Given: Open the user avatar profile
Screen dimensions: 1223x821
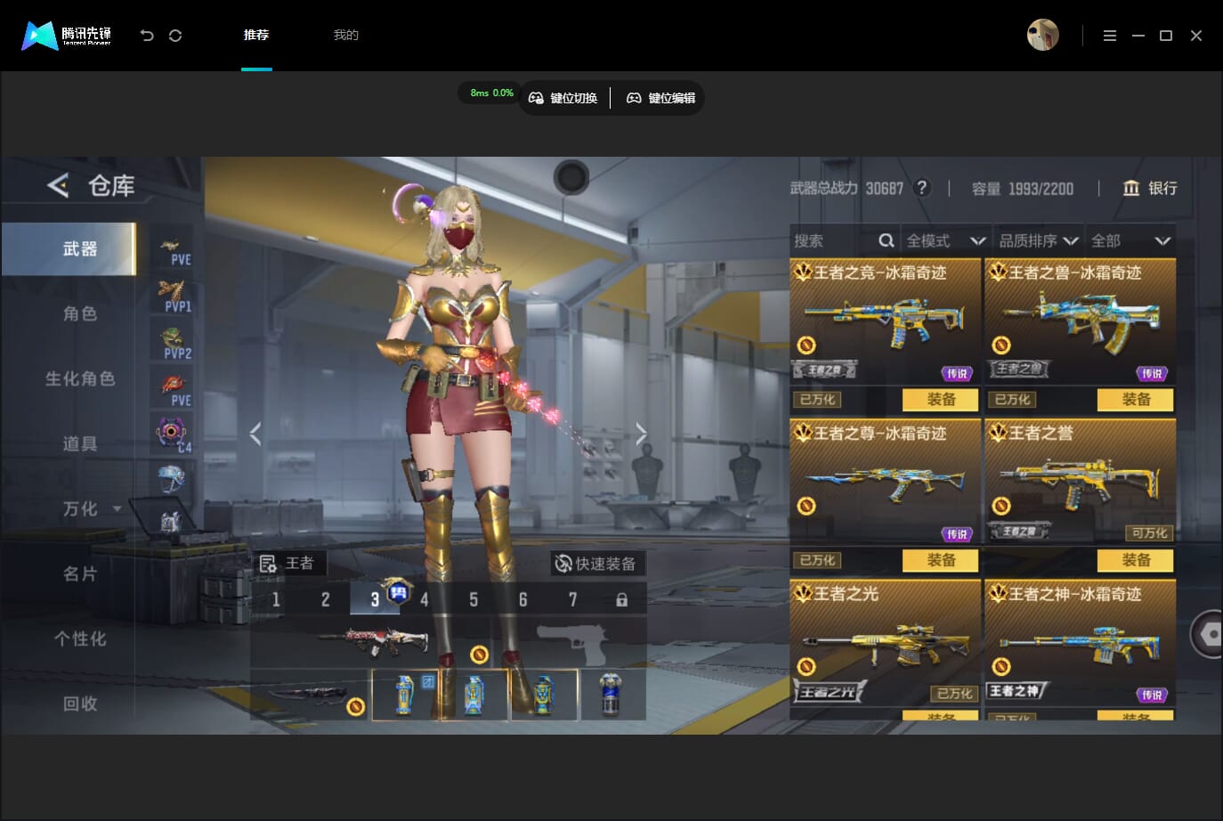Looking at the screenshot, I should click(1042, 36).
